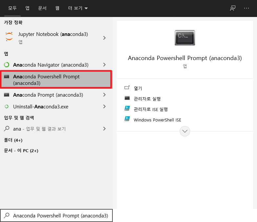Viewport: 257px width, 222px height.
Task: Switch to the 모두 tab
Action: pyautogui.click(x=12, y=8)
